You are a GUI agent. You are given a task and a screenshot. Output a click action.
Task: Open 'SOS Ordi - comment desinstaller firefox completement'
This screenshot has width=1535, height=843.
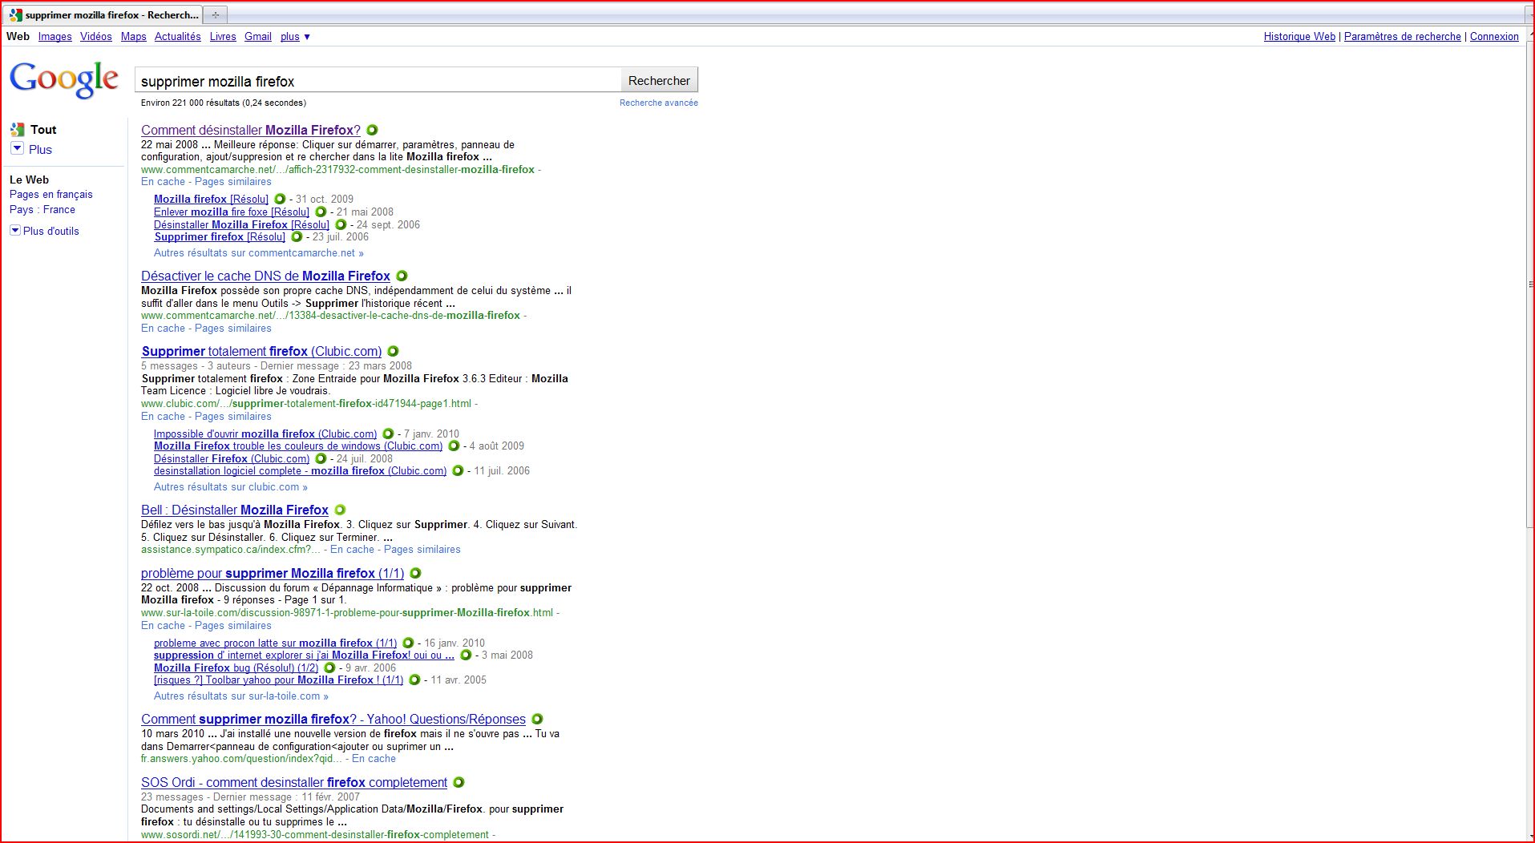coord(294,782)
